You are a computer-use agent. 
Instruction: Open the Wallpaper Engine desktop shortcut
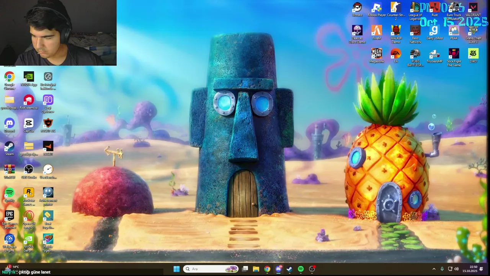9,243
